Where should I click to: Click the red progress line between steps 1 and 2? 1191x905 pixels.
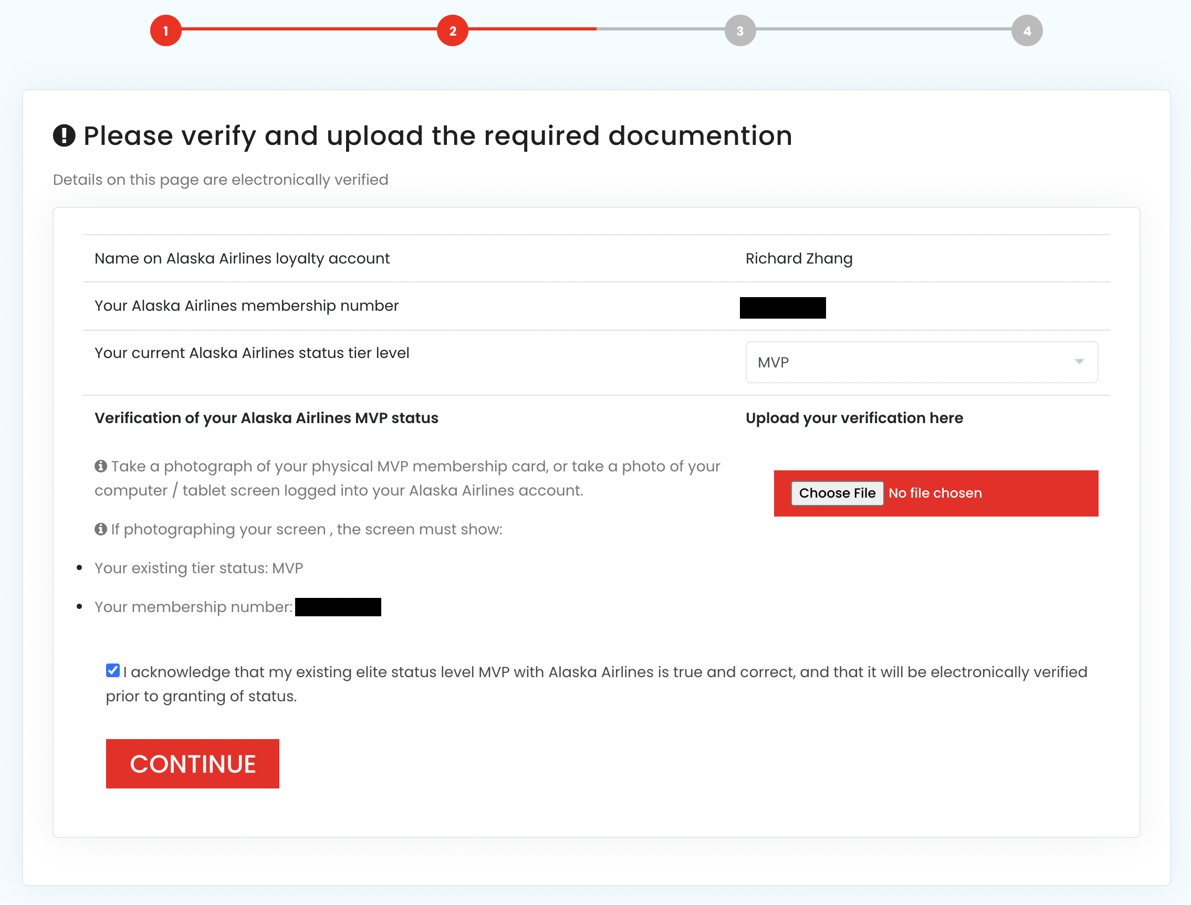pyautogui.click(x=309, y=28)
